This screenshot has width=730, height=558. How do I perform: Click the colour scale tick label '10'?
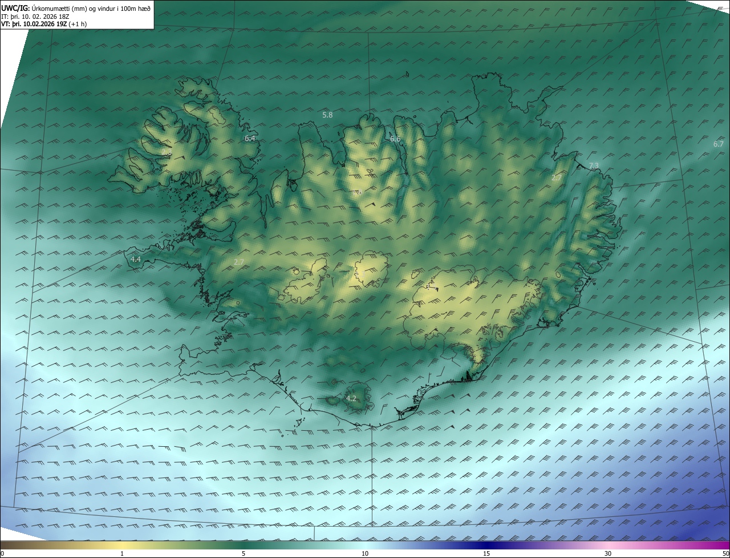tap(365, 553)
